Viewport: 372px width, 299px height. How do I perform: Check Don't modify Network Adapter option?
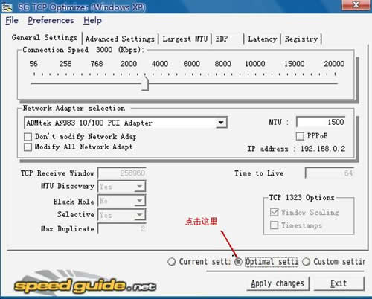click(28, 137)
